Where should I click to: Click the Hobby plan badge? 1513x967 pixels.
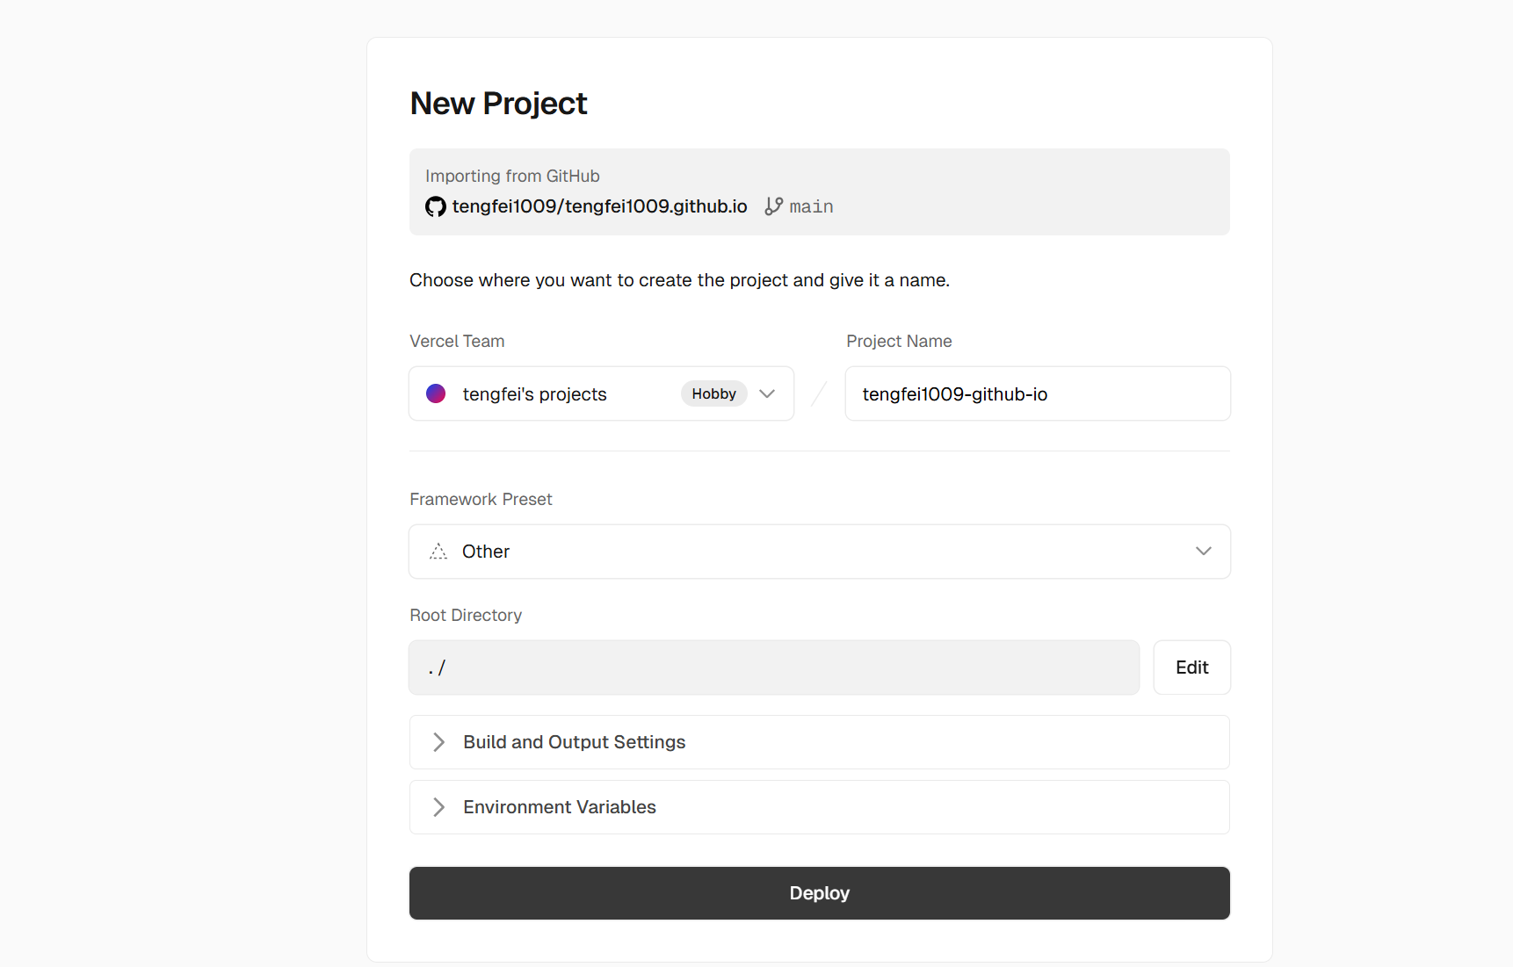pos(713,393)
